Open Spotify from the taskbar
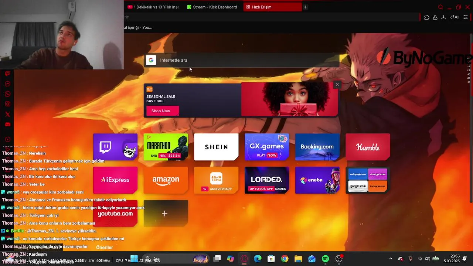 [x=325, y=259]
